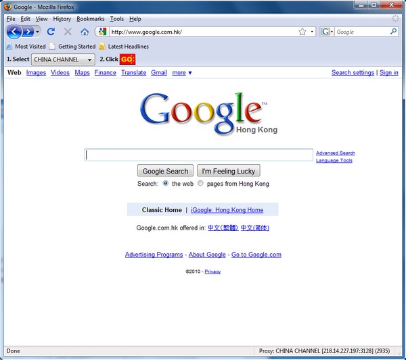Open iGoogle: Hong Kong Home link
Viewport: 406px width, 360px height.
coord(227,210)
